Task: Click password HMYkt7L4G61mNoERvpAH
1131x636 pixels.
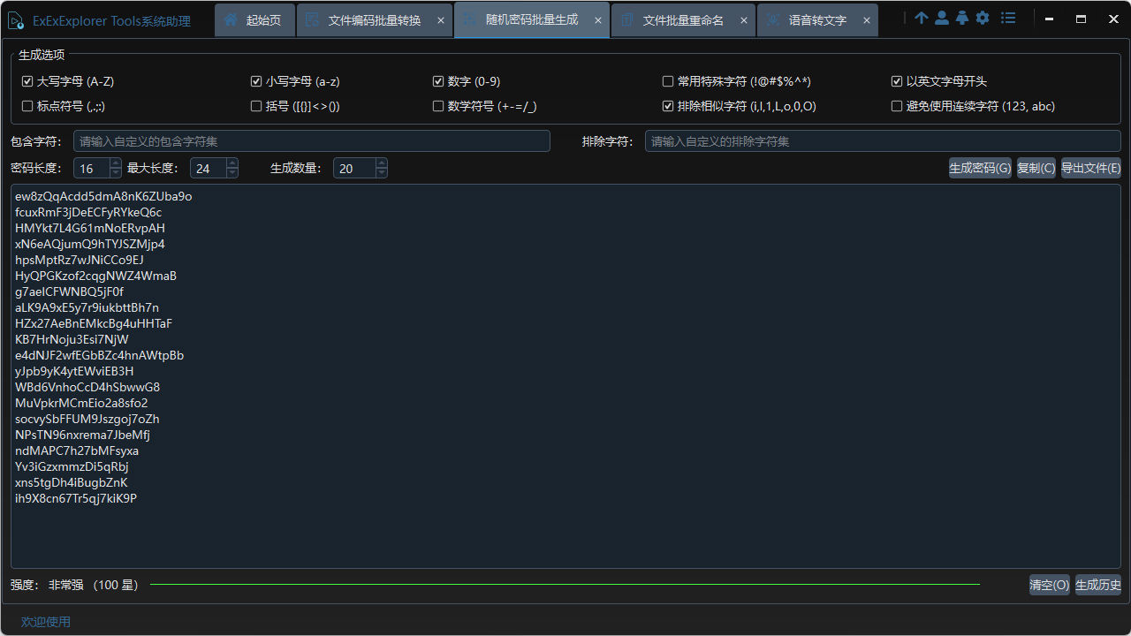Action: pyautogui.click(x=90, y=228)
